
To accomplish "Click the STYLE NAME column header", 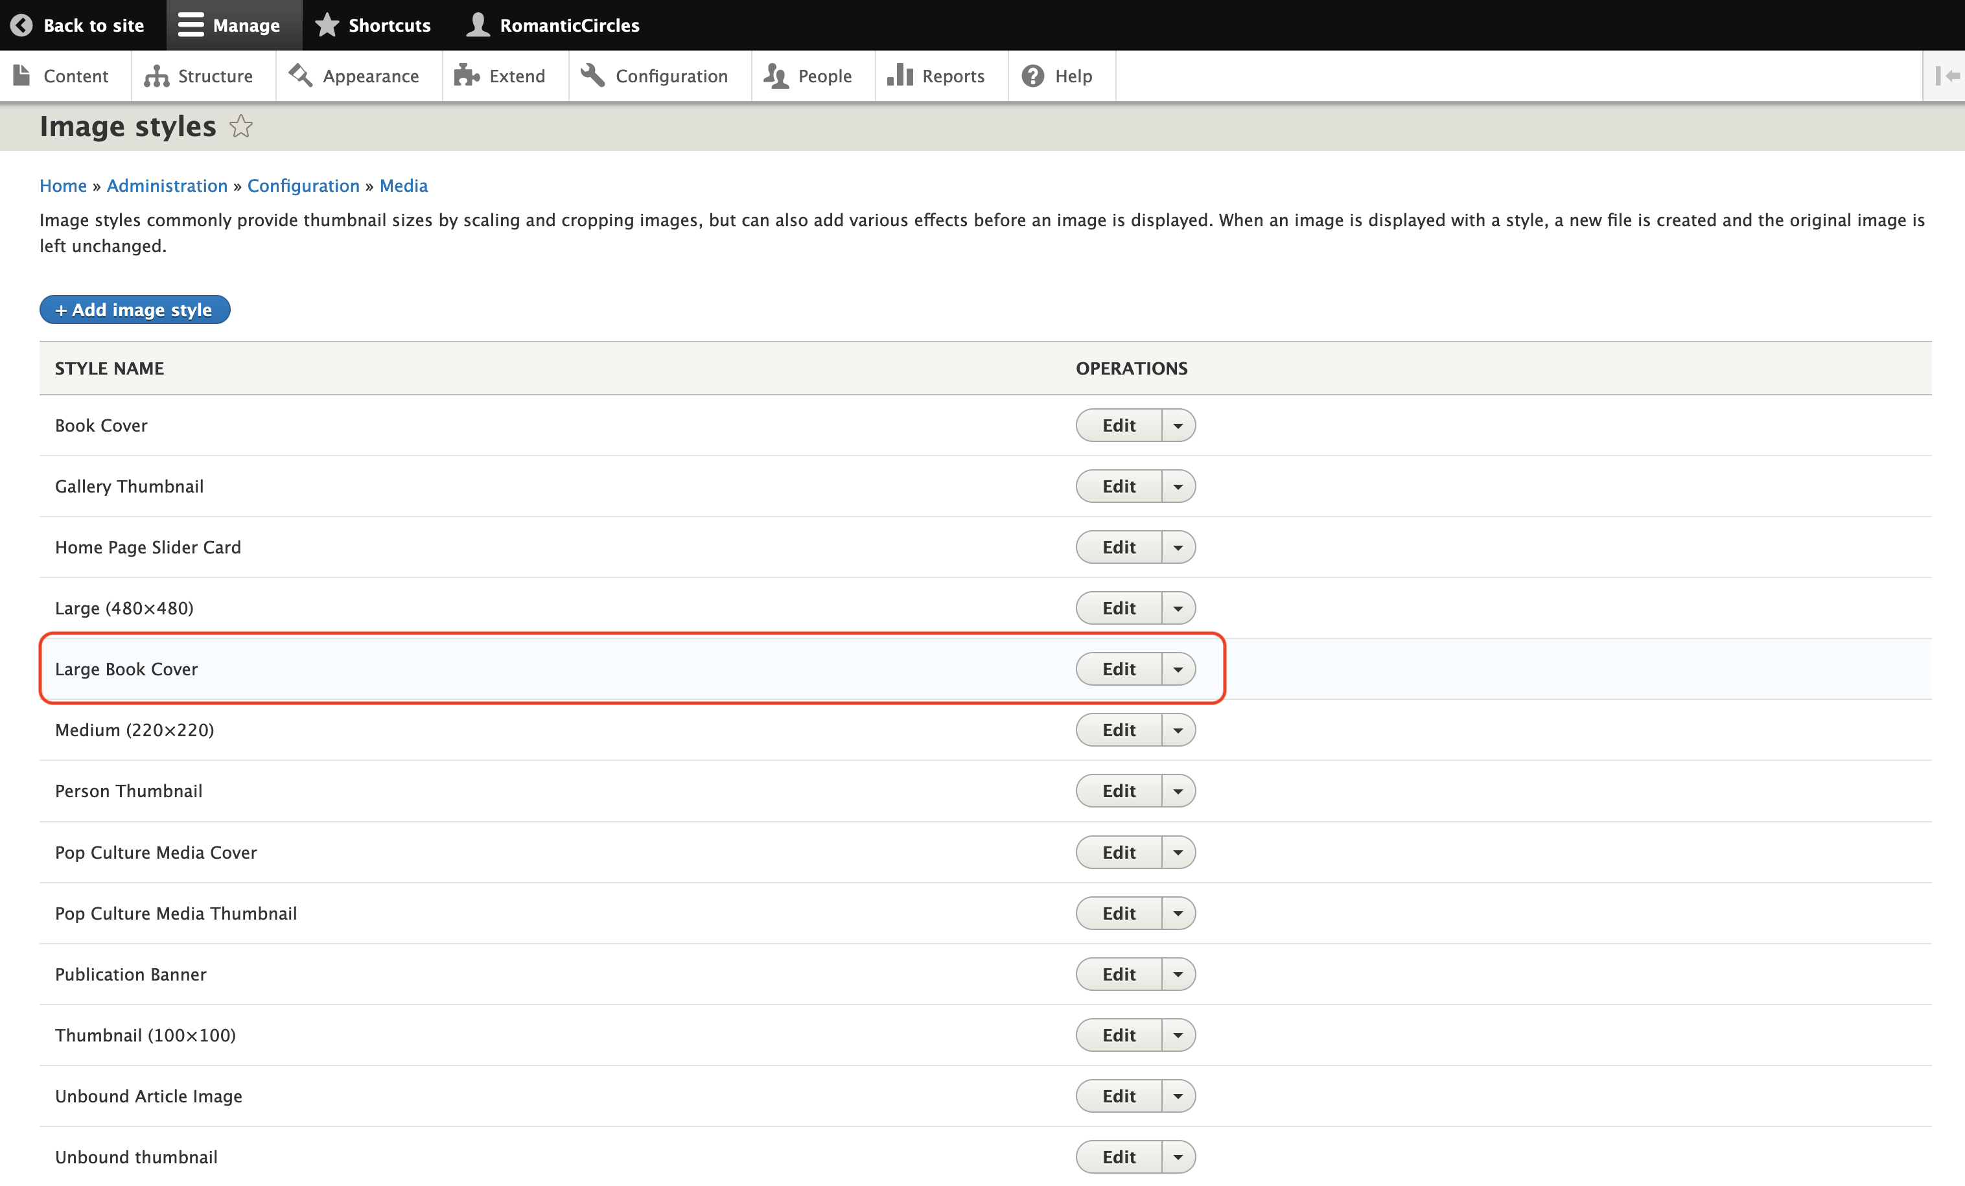I will 110,369.
